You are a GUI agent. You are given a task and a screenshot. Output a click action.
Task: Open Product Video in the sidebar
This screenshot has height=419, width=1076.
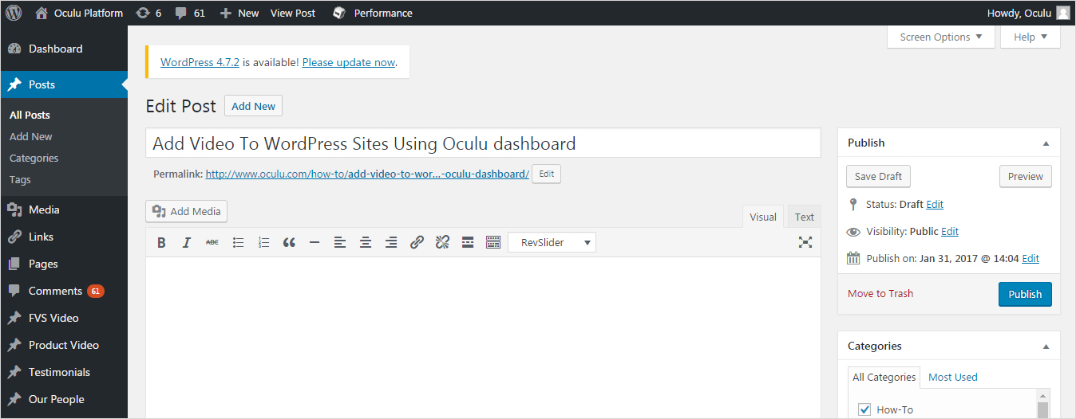pos(64,345)
